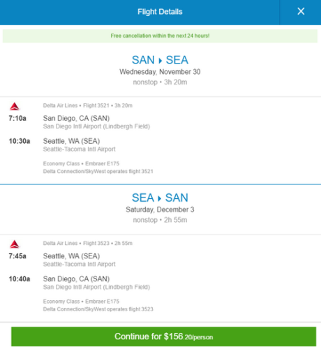This screenshot has height=349, width=321.
Task: Click the 10:40a San Diego arrival time
Action: pos(20,279)
